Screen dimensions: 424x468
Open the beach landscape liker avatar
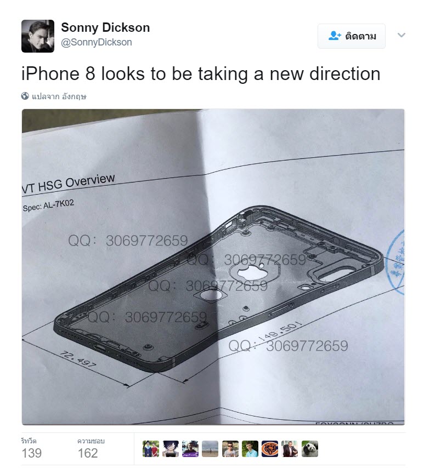(210, 449)
